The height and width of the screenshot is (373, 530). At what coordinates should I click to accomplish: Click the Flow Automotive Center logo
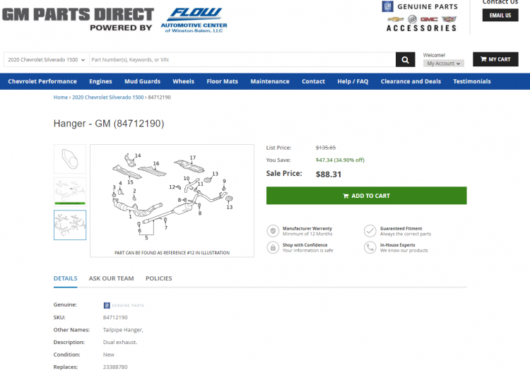pyautogui.click(x=194, y=20)
